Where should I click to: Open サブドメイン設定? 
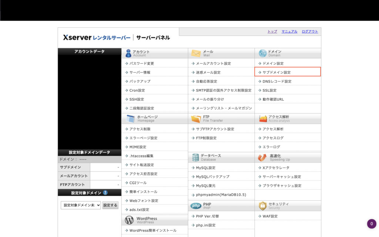pyautogui.click(x=276, y=72)
